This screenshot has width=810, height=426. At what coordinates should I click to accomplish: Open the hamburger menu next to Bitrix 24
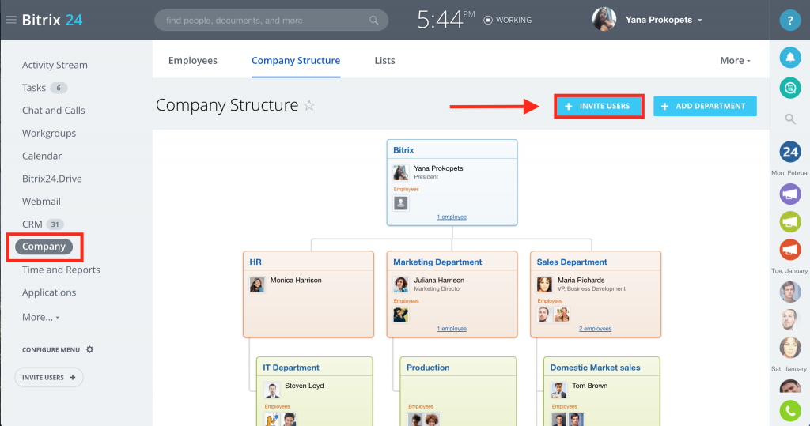click(x=11, y=20)
